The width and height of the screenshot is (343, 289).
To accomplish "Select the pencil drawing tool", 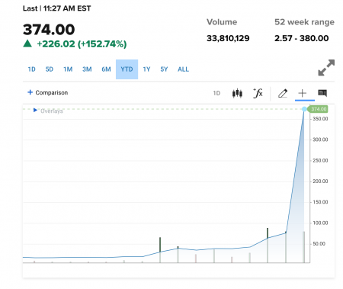I will (x=283, y=93).
